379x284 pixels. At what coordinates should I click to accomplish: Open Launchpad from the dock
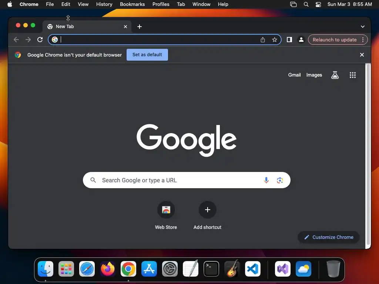66,269
